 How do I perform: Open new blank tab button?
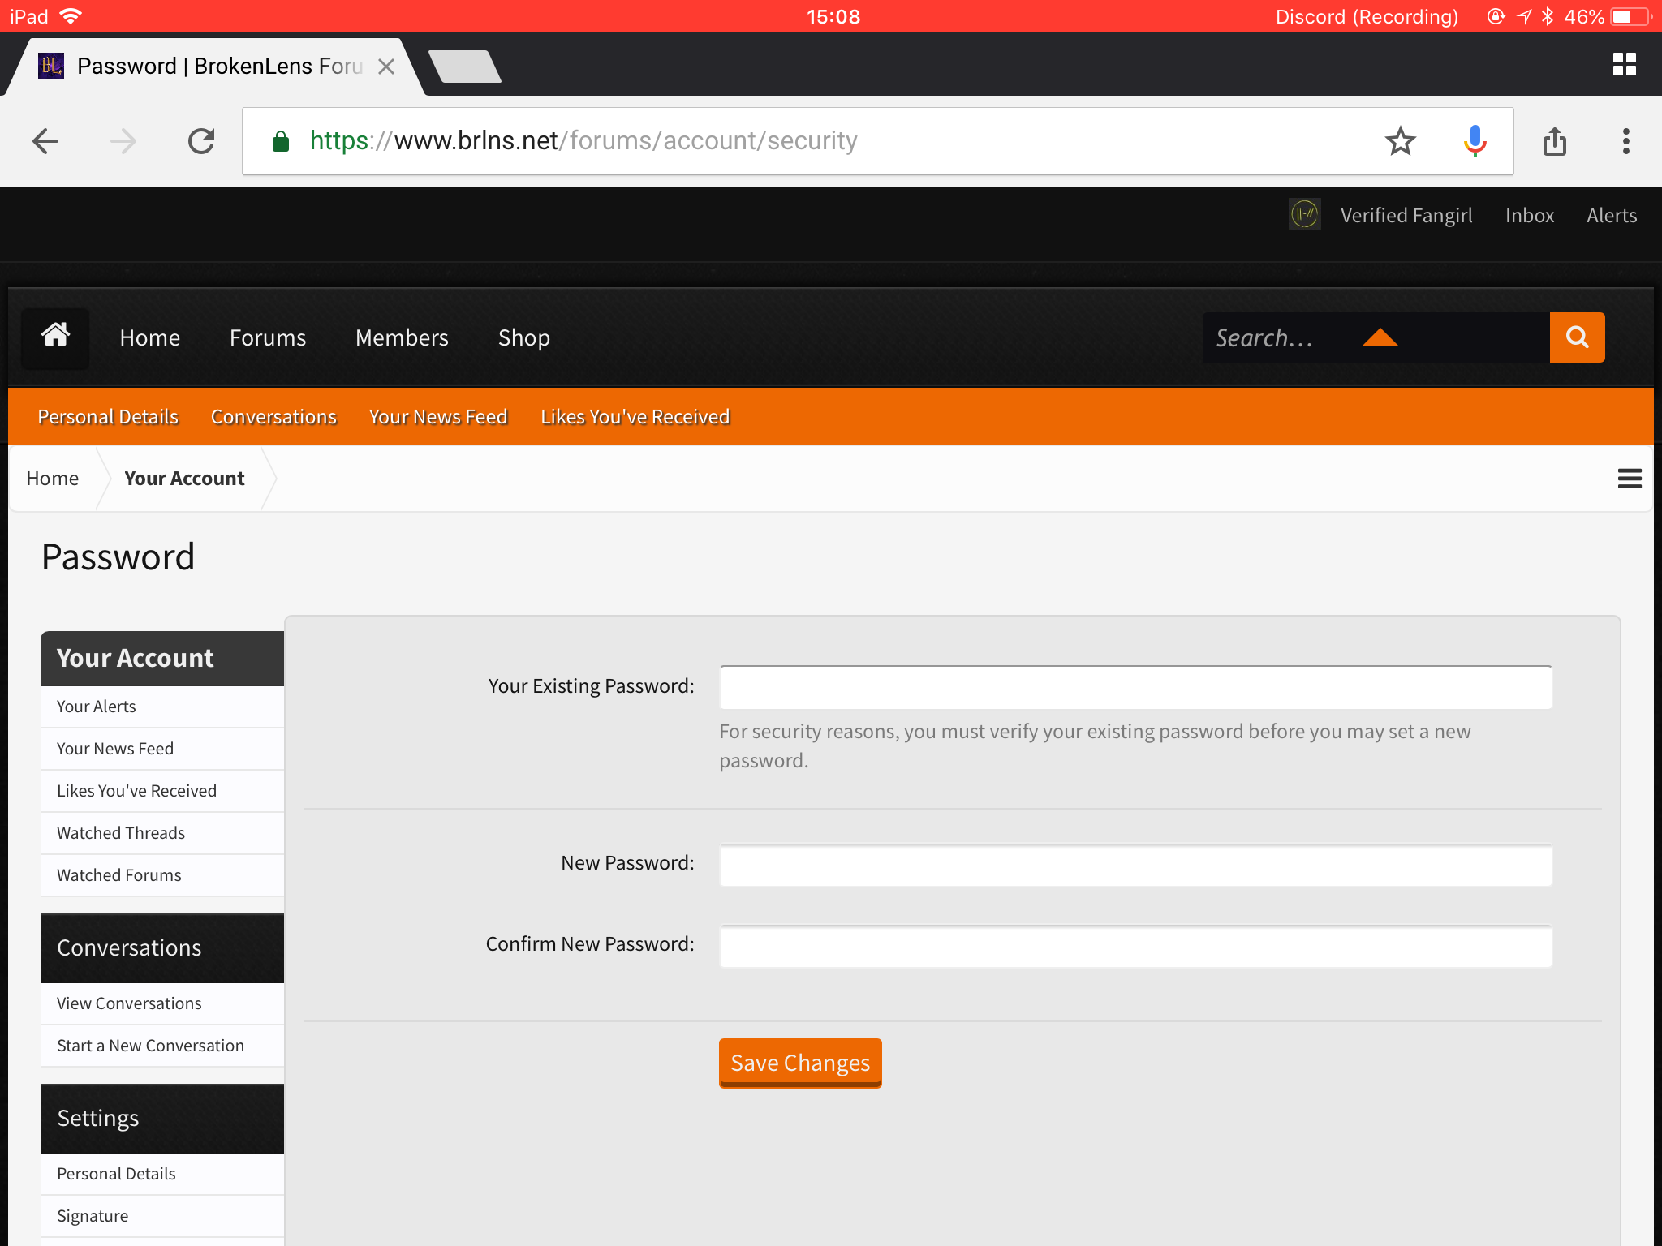(x=464, y=67)
